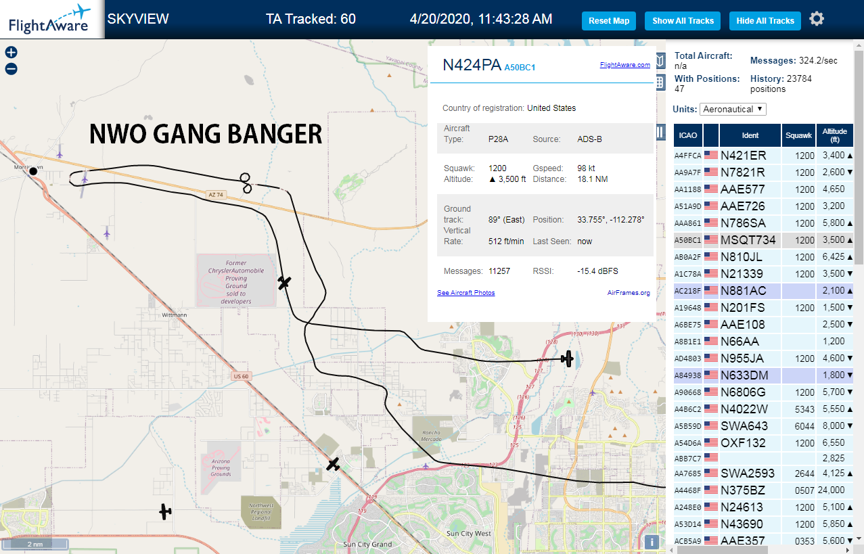The width and height of the screenshot is (864, 554).
Task: Sort table by Ident column header
Action: (750, 135)
